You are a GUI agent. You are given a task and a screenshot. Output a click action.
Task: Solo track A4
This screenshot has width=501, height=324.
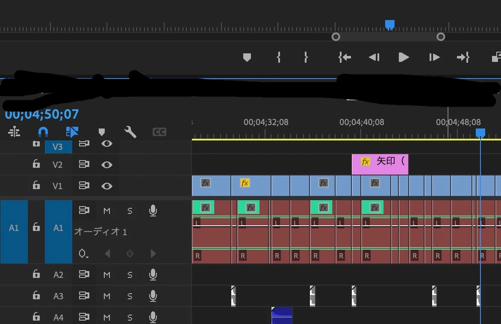pos(130,317)
